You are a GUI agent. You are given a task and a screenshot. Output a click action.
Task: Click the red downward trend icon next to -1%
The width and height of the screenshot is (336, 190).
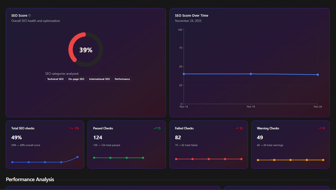point(71,128)
